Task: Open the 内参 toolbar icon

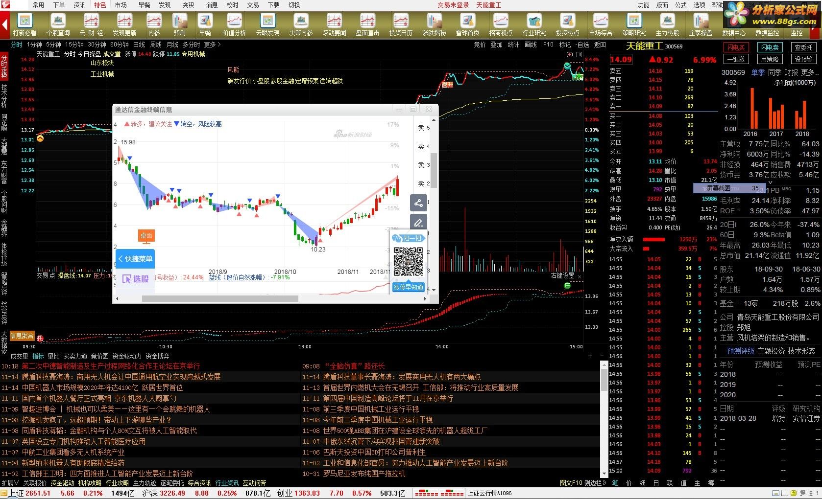Action: (154, 24)
